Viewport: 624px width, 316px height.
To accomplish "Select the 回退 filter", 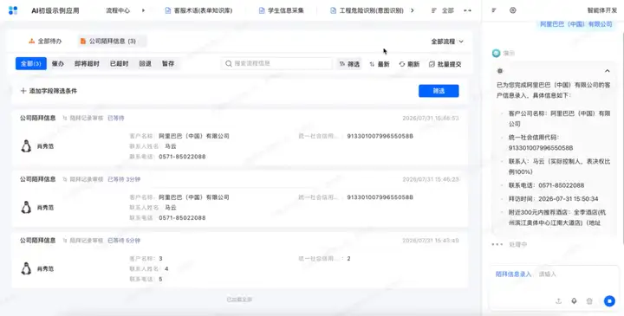I will 145,63.
